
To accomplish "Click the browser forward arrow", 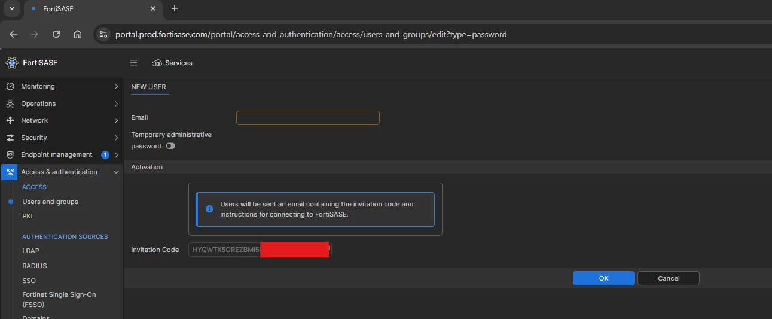I will [35, 34].
